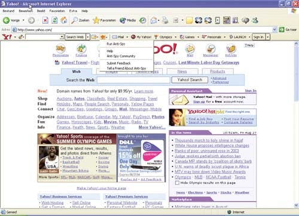The image size is (299, 216).
Task: Select Tell a Friend About Anti-Spy
Action: (127, 68)
